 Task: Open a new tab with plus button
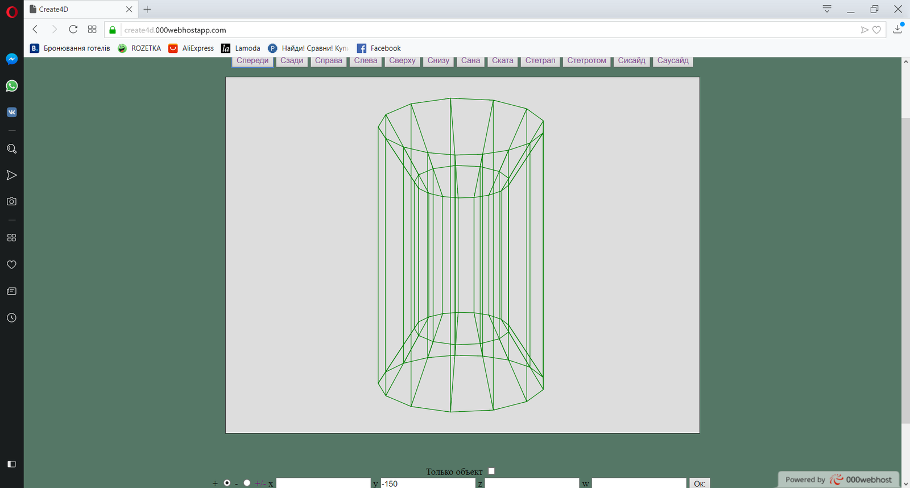147,9
